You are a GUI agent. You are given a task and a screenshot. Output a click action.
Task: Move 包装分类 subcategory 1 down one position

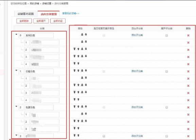[86, 114]
